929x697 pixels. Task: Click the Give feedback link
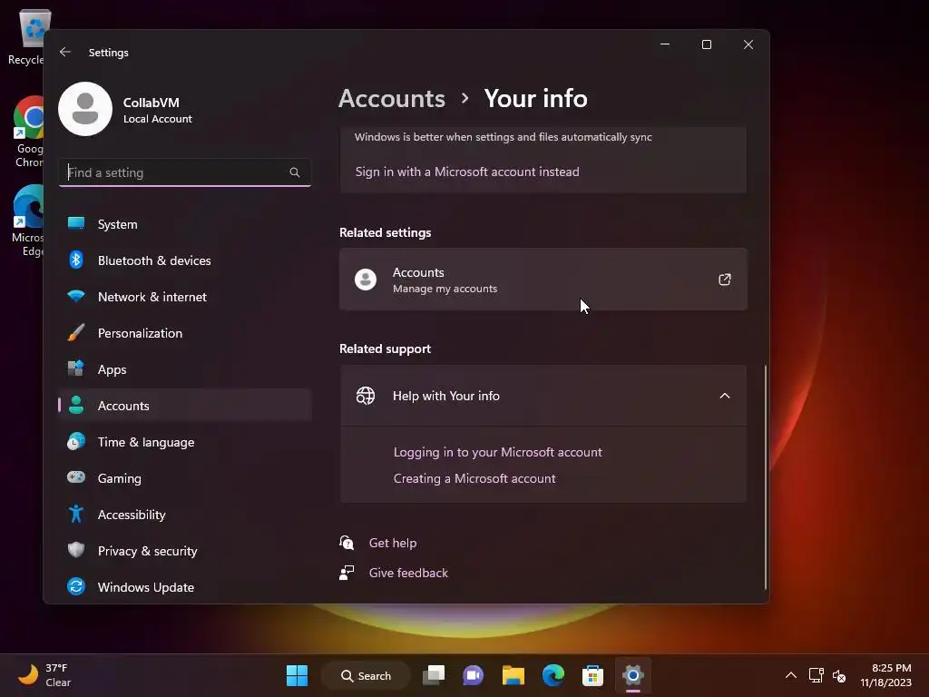coord(408,573)
